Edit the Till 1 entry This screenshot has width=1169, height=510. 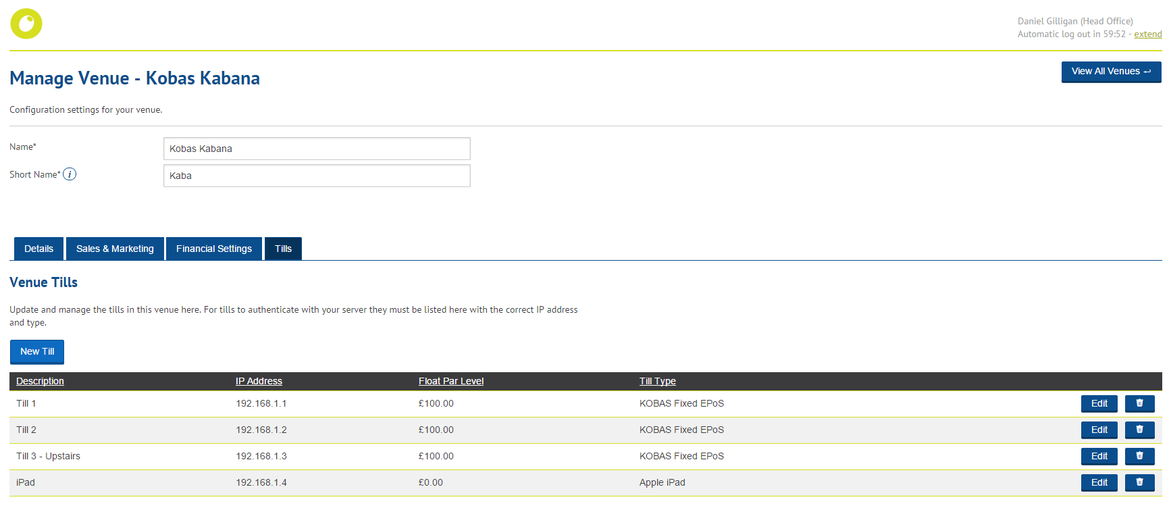coord(1099,403)
